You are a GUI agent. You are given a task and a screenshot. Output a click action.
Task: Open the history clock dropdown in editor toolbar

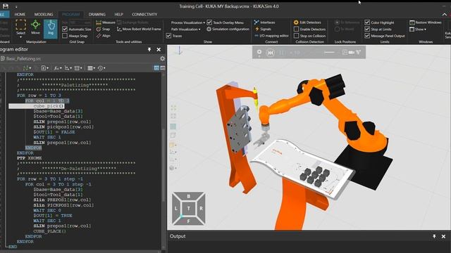coord(101,68)
